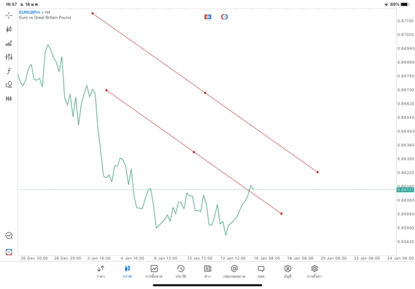Switch to the กราฟ chart tab
The image size is (415, 289).
(x=127, y=272)
